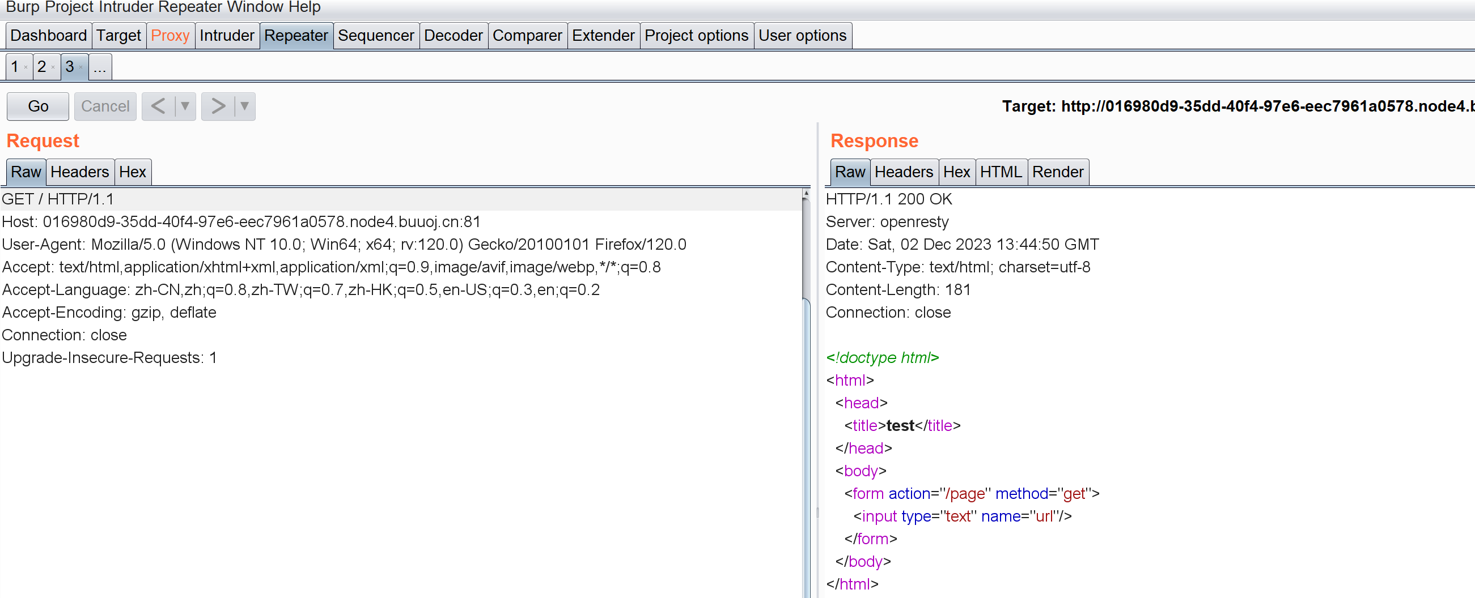
Task: Go back to previous request in history
Action: coord(159,106)
